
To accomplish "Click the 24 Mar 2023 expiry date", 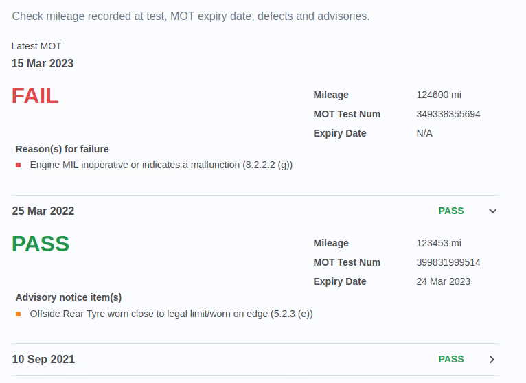I will tap(444, 282).
